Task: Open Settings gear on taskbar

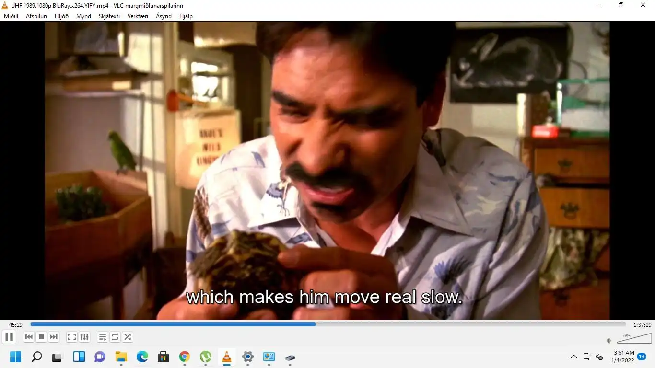Action: 247,357
